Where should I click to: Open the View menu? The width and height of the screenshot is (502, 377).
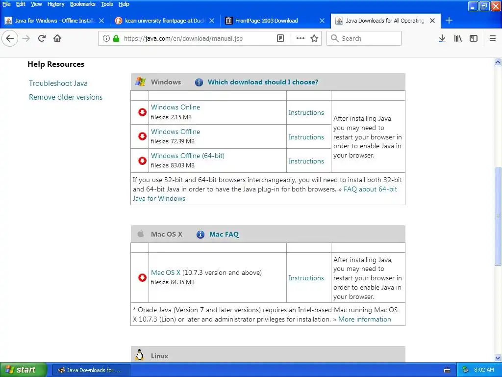[x=36, y=4]
